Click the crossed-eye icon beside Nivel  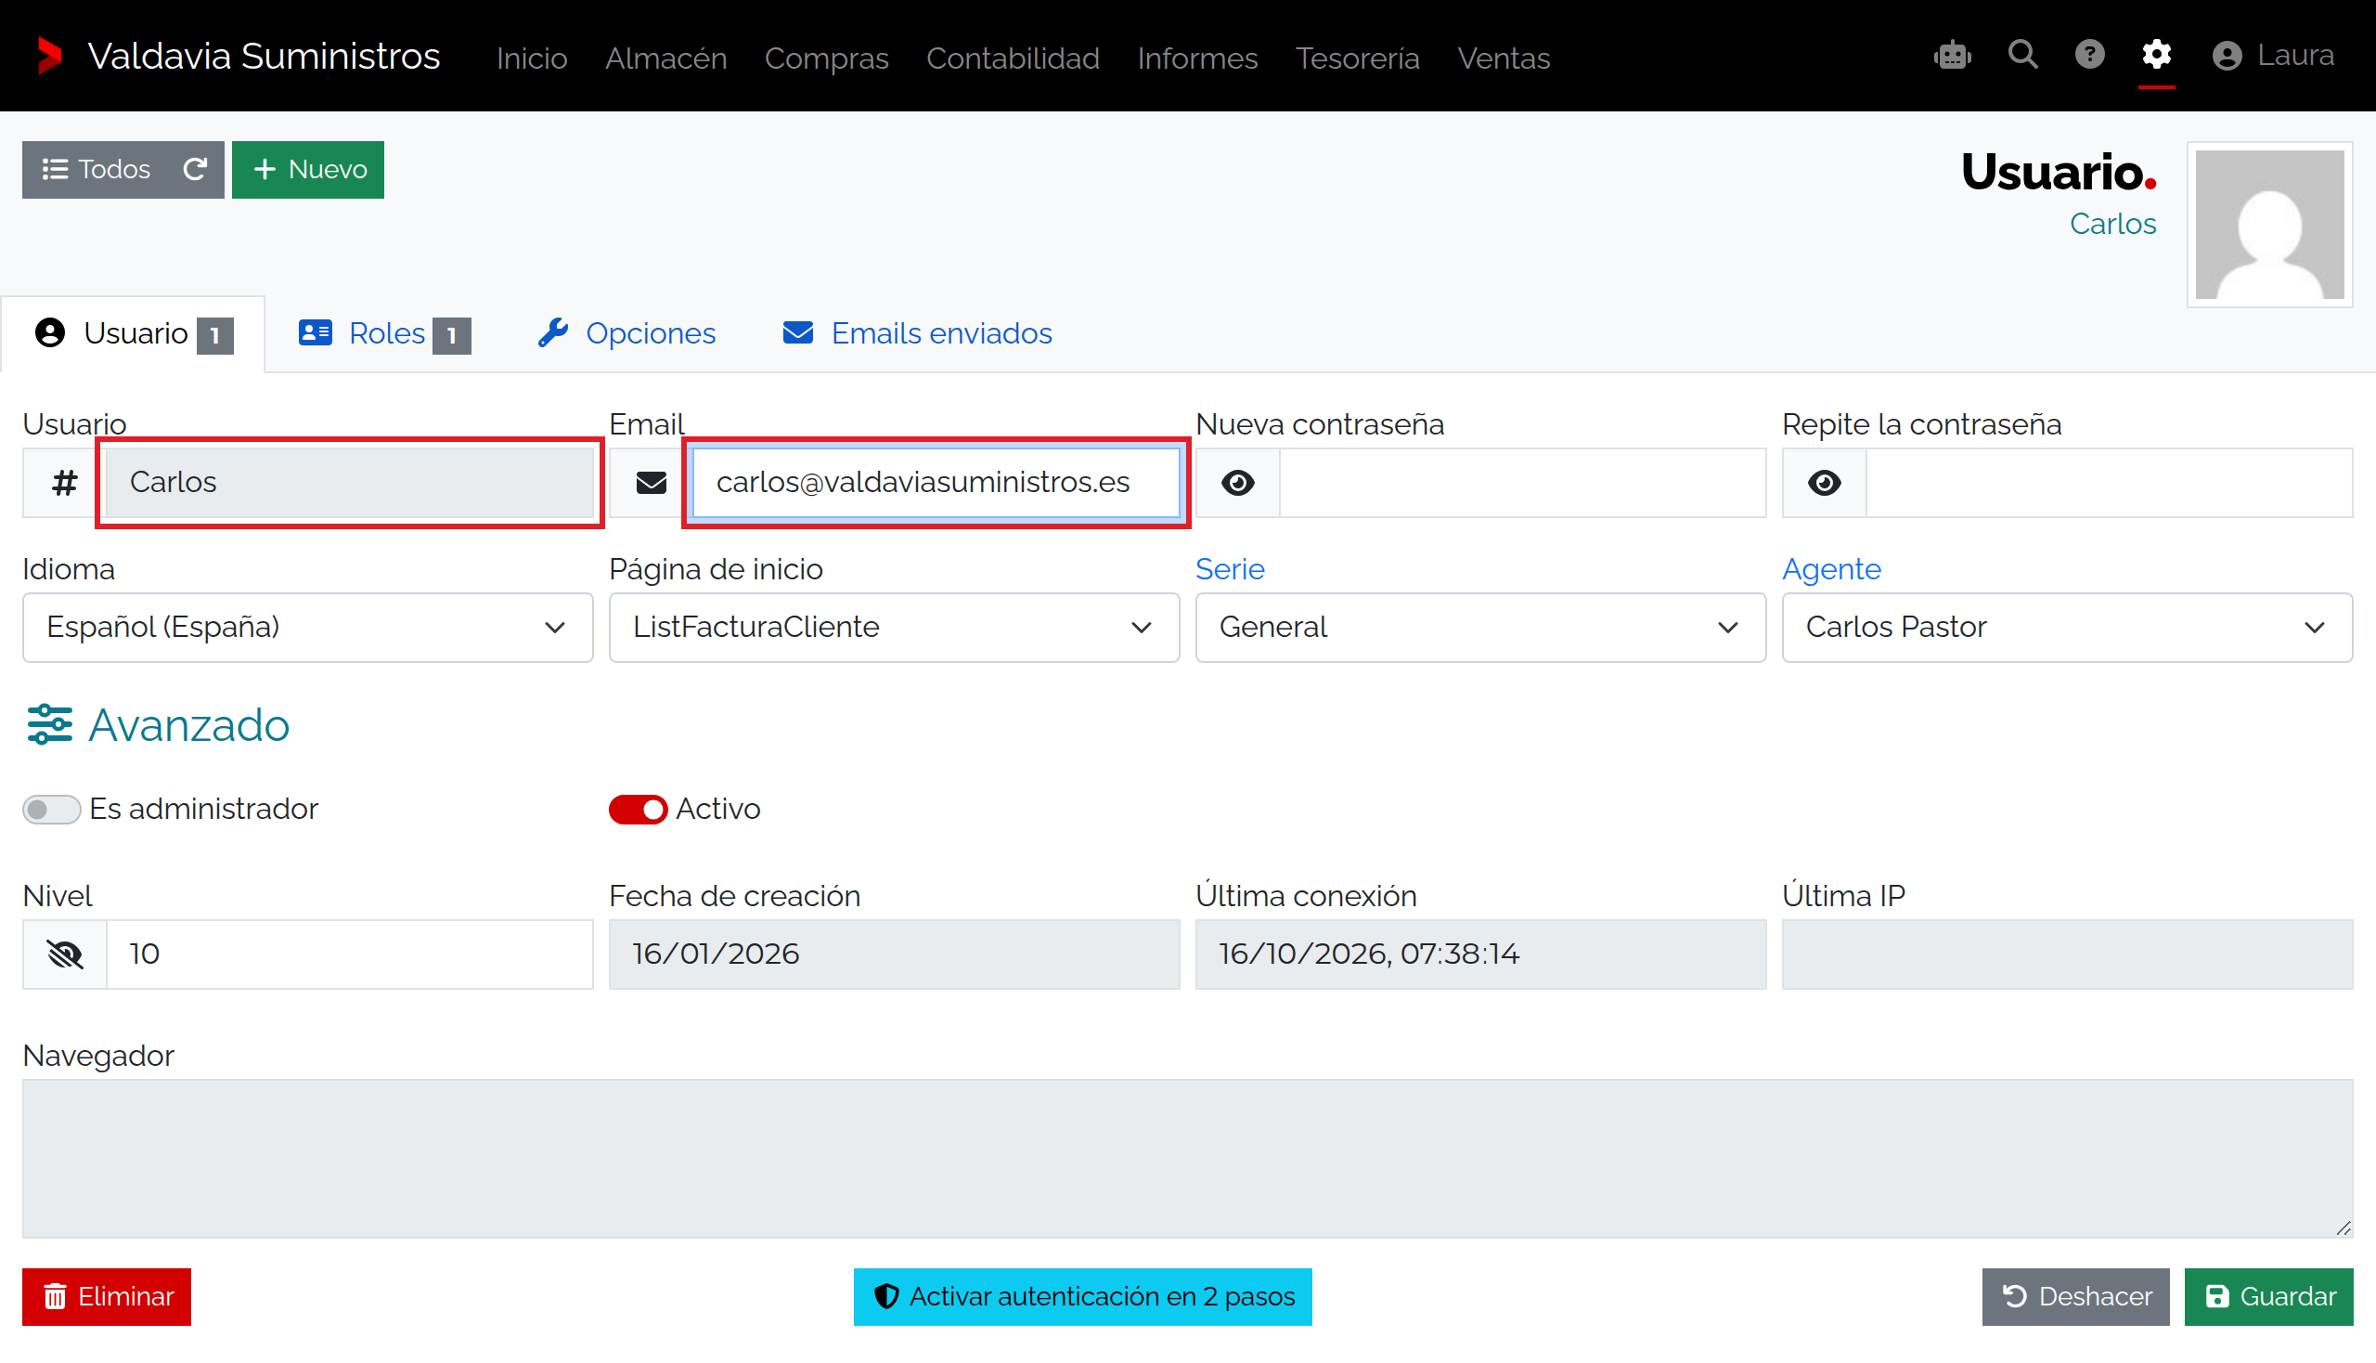coord(65,954)
